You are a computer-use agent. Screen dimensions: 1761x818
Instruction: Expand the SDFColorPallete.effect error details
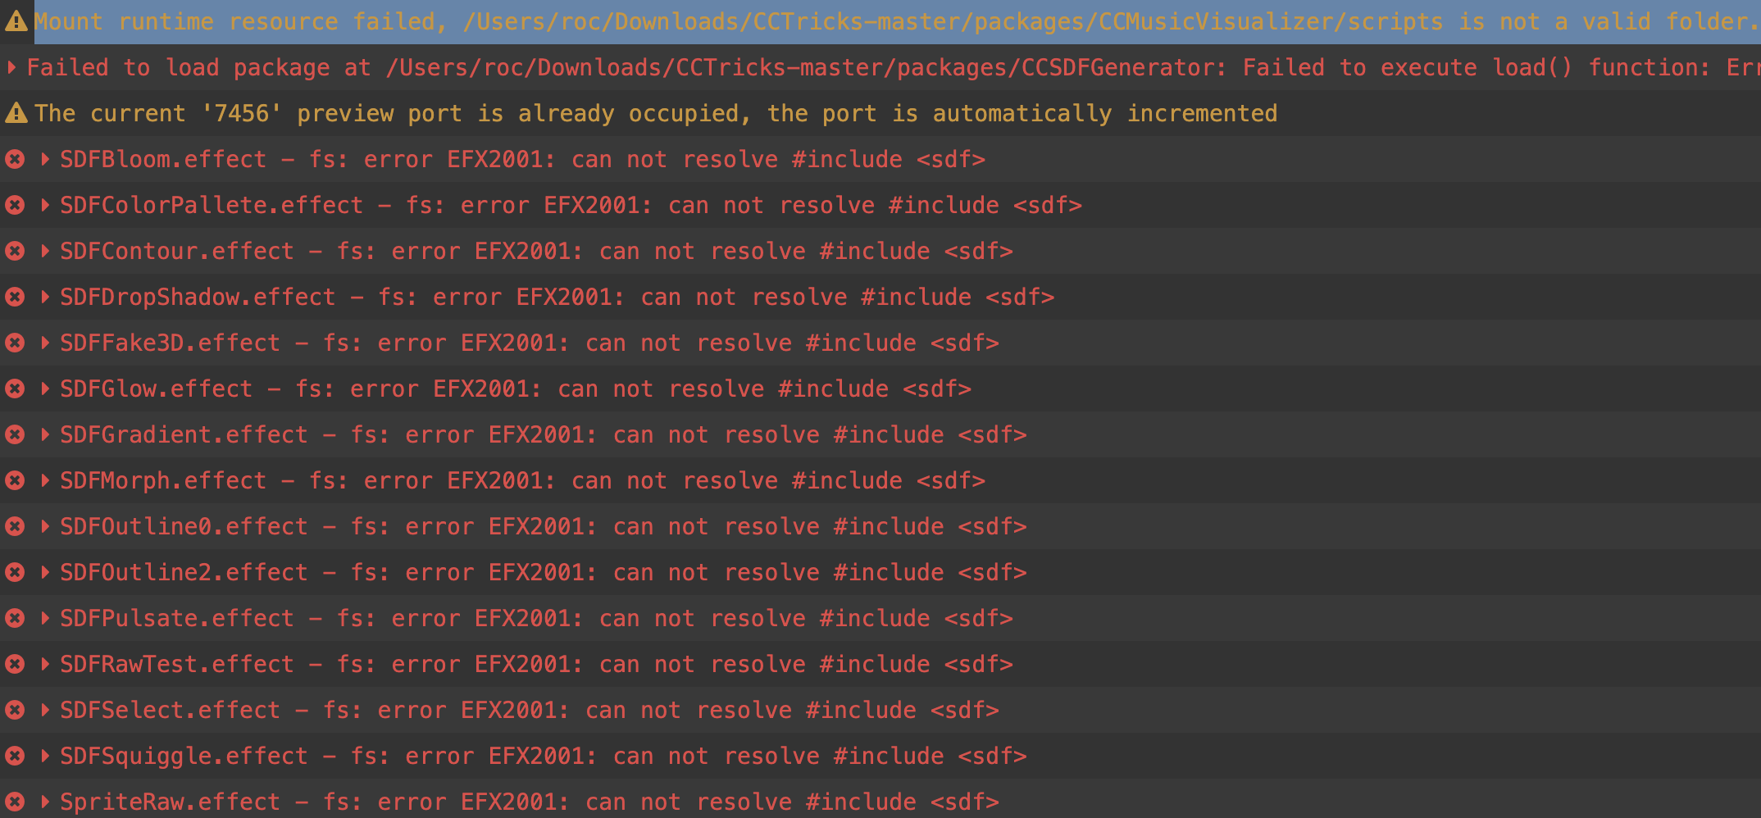45,205
